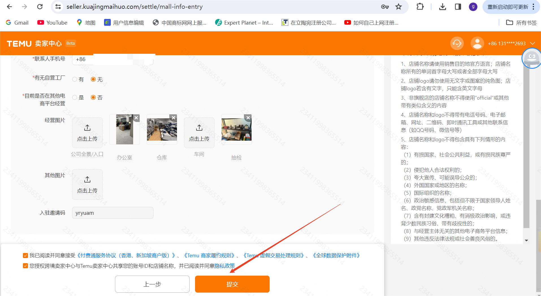Click the 入驻邀请码 field
Viewport: 541px width, 296px height.
click(x=113, y=213)
